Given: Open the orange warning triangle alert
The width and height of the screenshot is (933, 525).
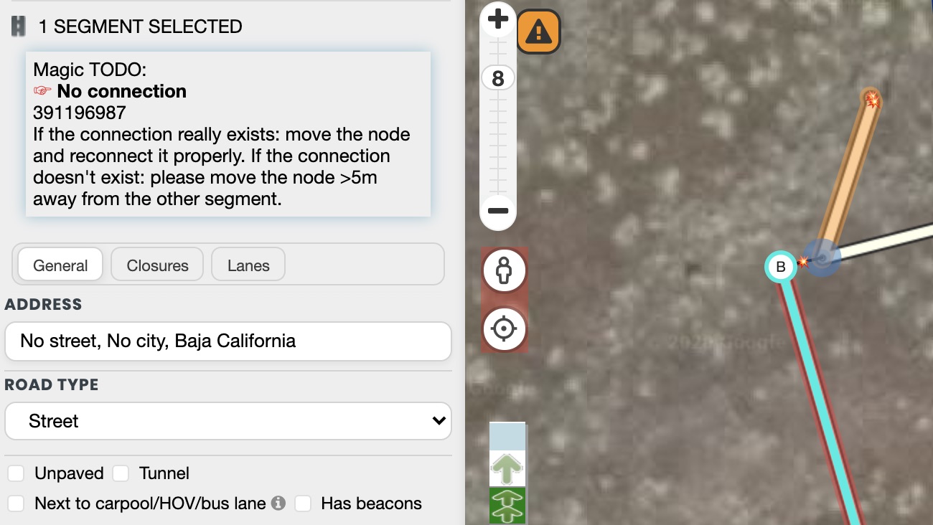Looking at the screenshot, I should click(x=538, y=31).
